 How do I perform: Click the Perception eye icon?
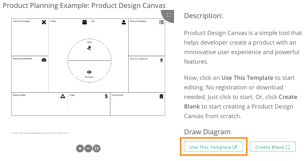[x=89, y=72]
